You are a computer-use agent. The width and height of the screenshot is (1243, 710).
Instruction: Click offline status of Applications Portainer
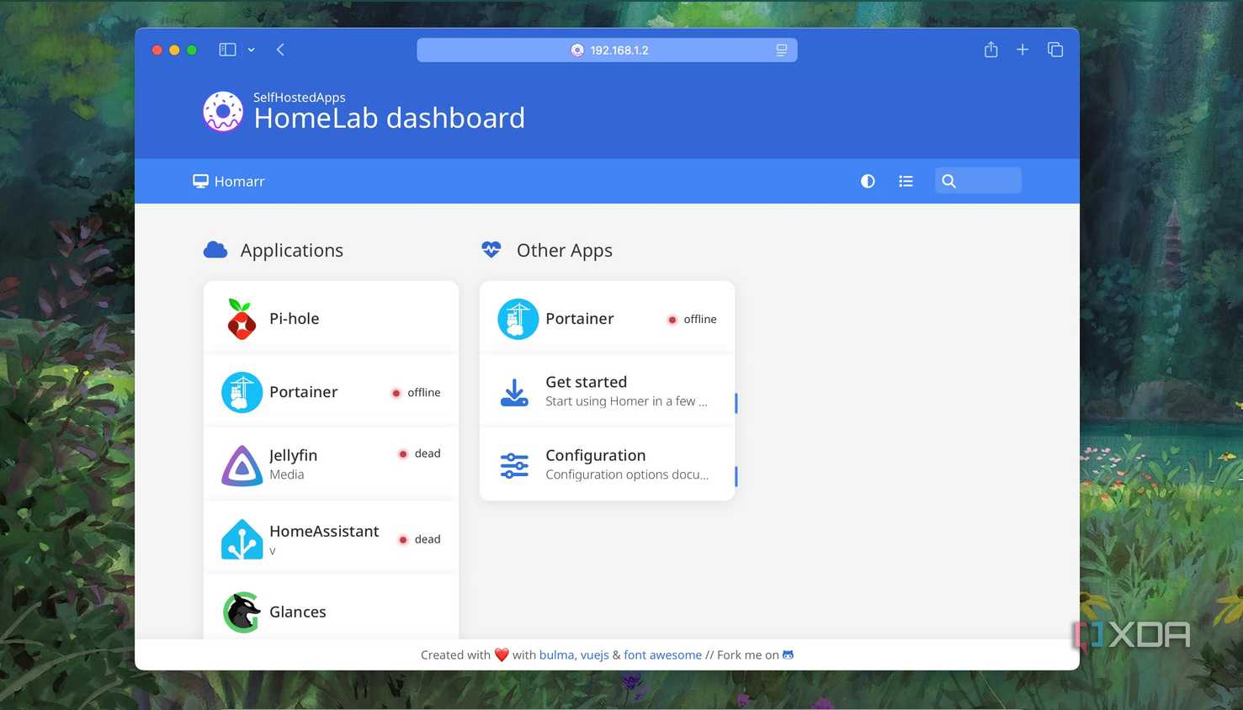pyautogui.click(x=416, y=393)
